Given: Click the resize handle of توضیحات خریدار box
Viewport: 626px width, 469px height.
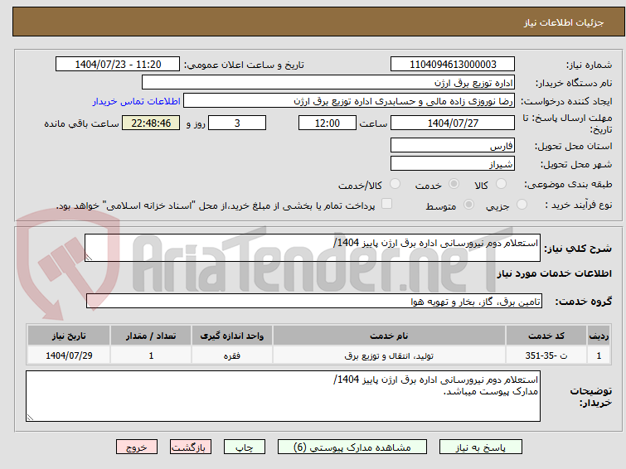Looking at the screenshot, I should click(x=30, y=418).
